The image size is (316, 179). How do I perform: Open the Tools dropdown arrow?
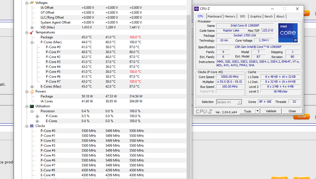point(257,111)
